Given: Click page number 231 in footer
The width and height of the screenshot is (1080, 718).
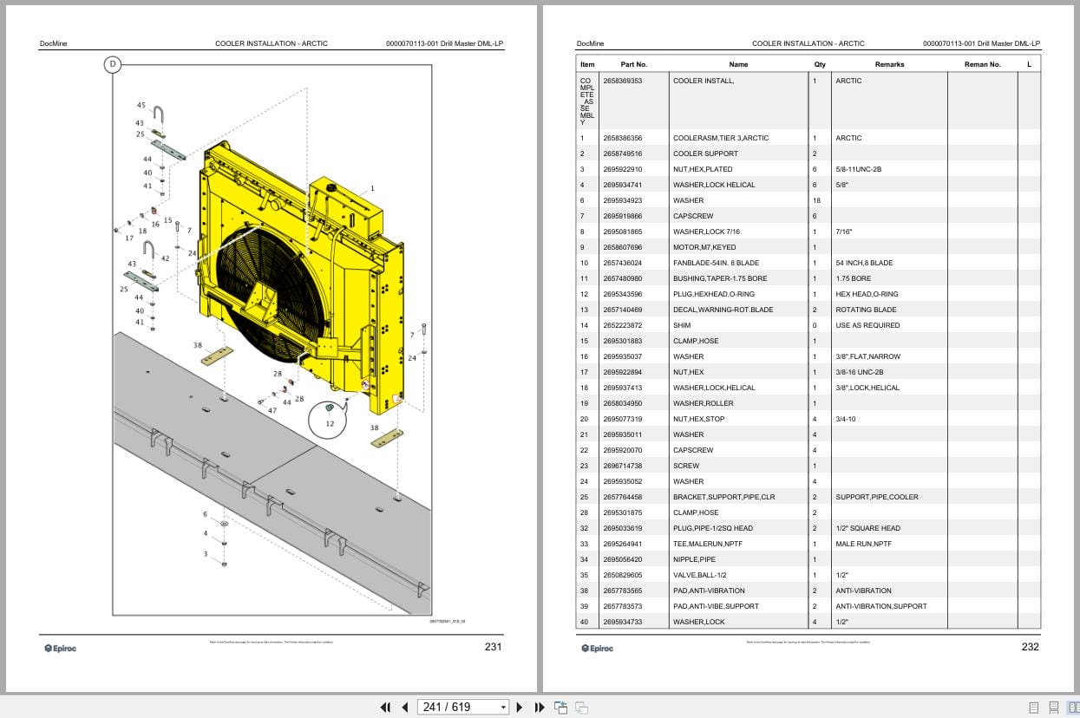Looking at the screenshot, I should click(x=493, y=646).
